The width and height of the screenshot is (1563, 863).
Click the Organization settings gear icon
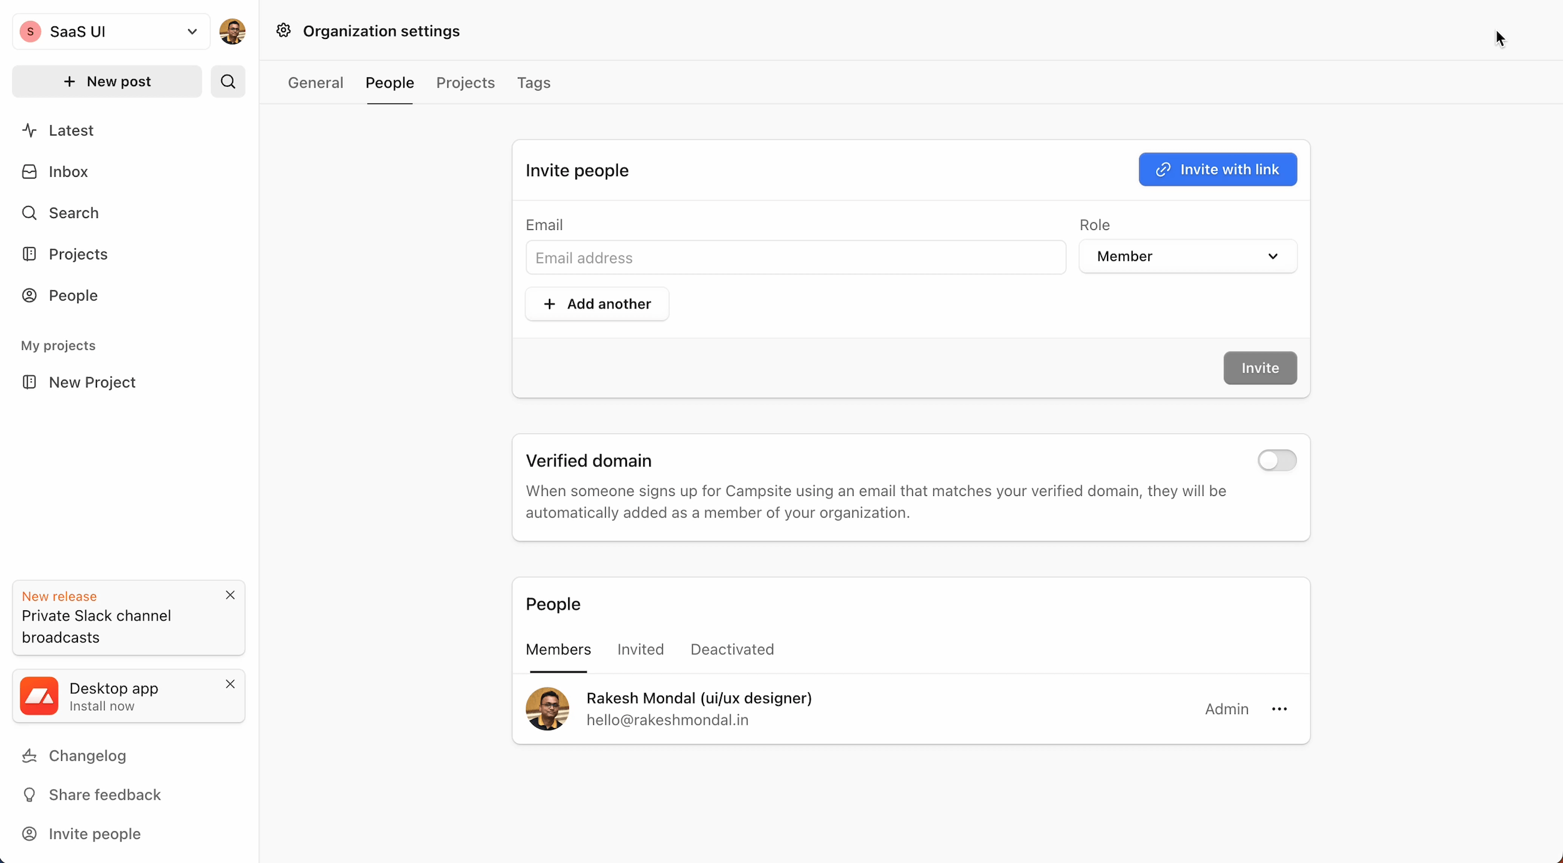pos(283,31)
